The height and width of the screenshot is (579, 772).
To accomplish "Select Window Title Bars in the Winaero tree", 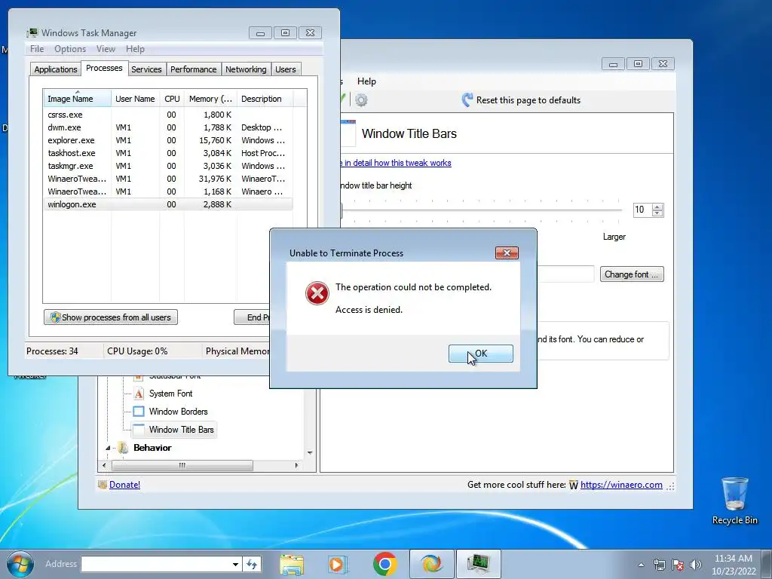I will [181, 430].
